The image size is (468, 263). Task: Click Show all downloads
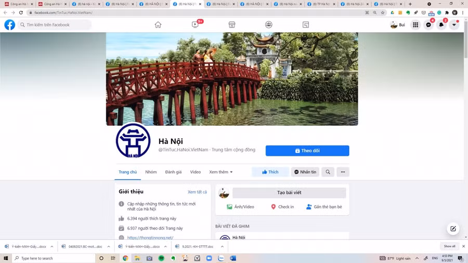point(449,246)
